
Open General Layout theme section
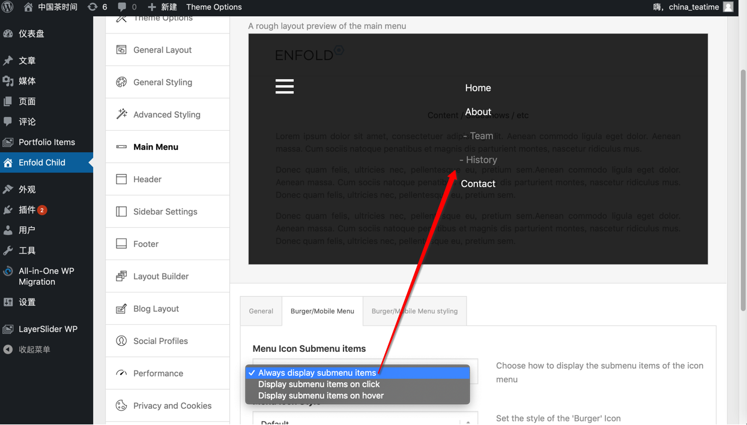point(168,50)
